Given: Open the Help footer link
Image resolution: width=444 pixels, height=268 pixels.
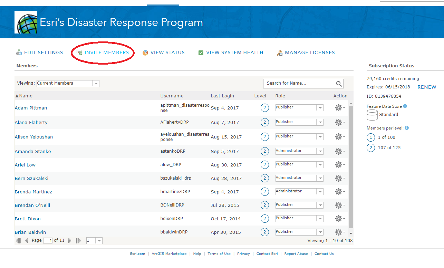Looking at the screenshot, I should click(x=197, y=253).
